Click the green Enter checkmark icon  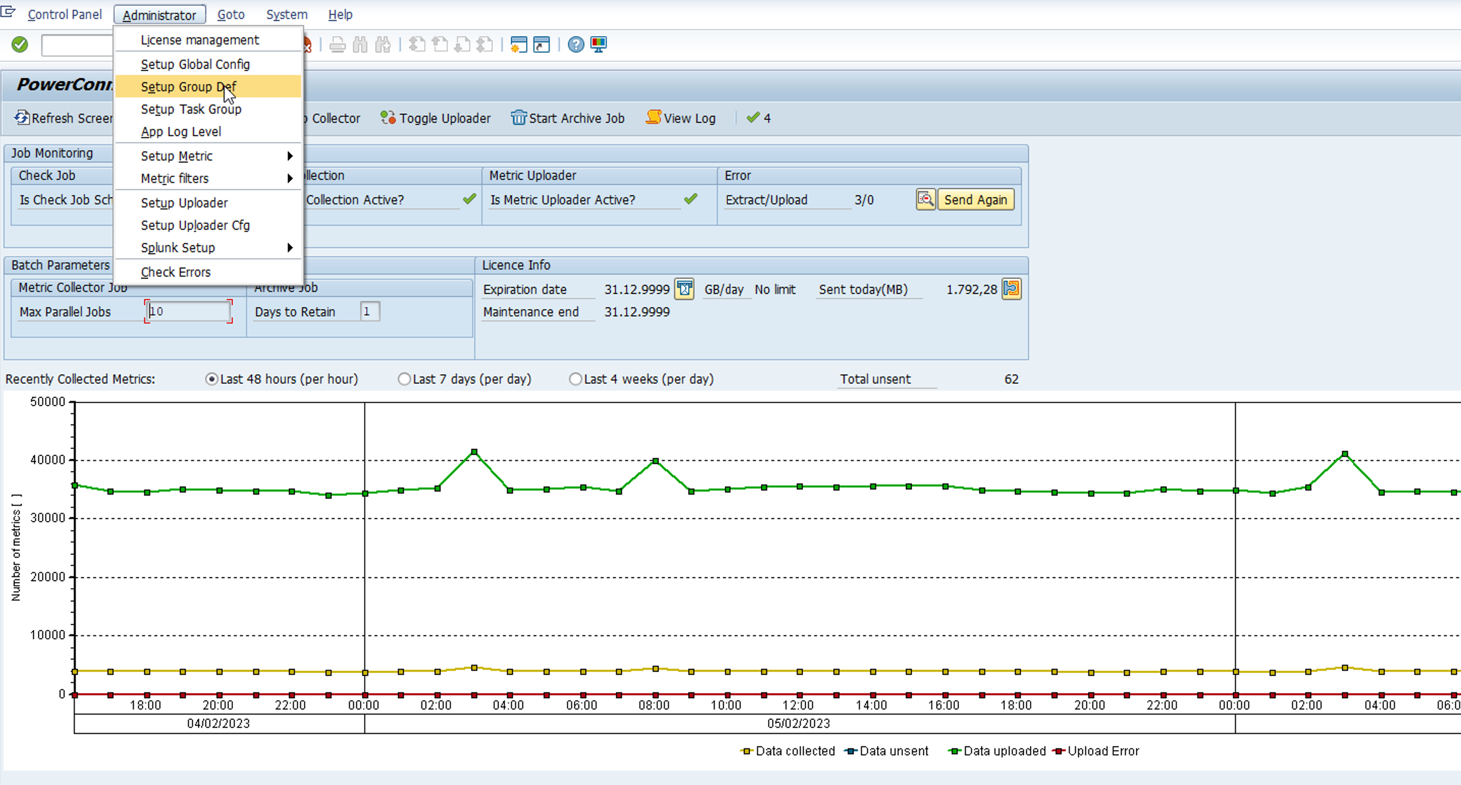coord(20,45)
